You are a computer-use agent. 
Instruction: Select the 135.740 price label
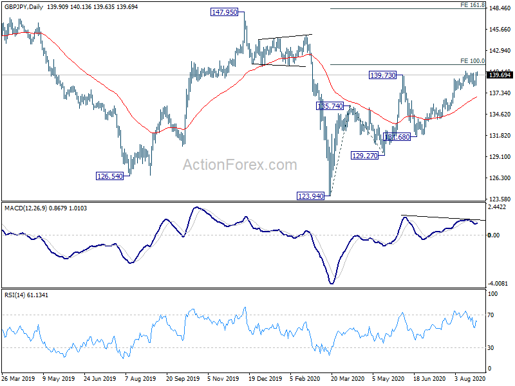pos(330,106)
